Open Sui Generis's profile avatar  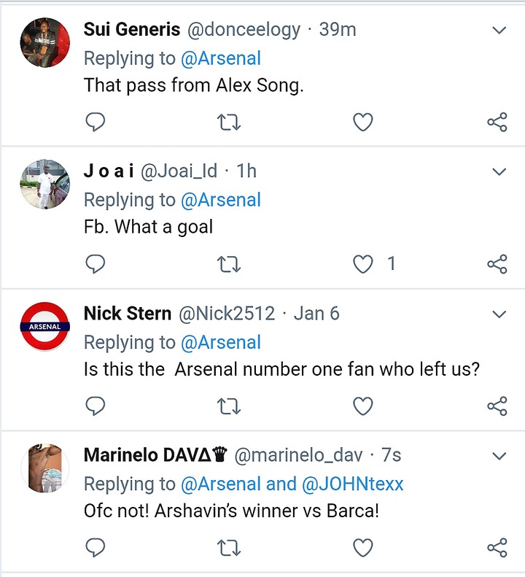[44, 42]
